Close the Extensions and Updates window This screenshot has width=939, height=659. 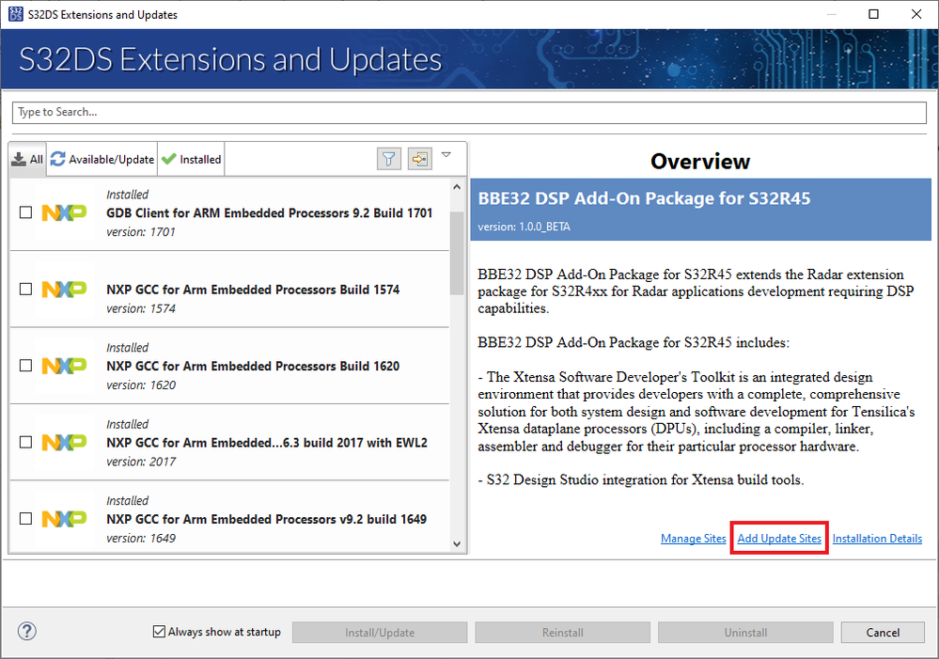[916, 14]
